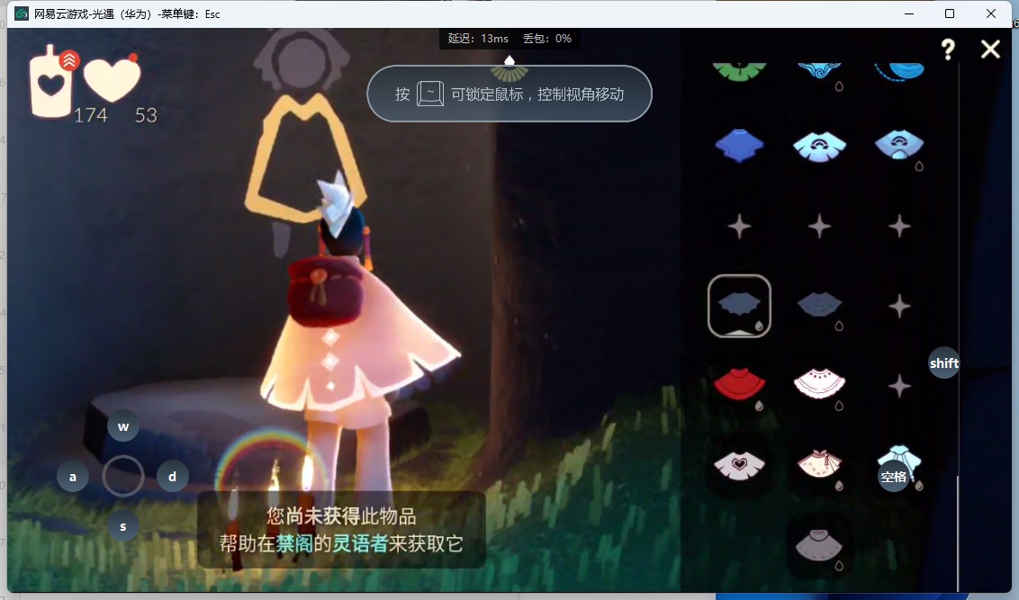Click the joystick center circle
1019x600 pixels.
(122, 476)
